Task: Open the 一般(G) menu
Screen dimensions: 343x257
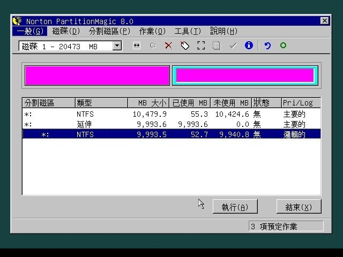Action: 30,31
